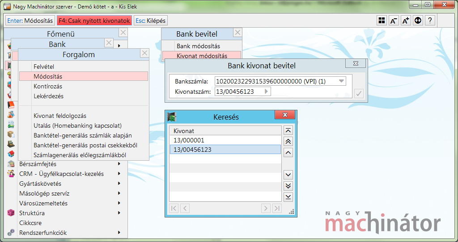The height and width of the screenshot is (242, 458).
Task: Click the Enter: Módosítás toolbar button
Action: [x=30, y=21]
